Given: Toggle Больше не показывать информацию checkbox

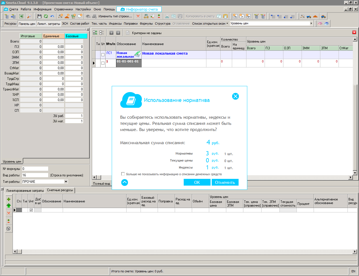Looking at the screenshot, I should click(123, 174).
